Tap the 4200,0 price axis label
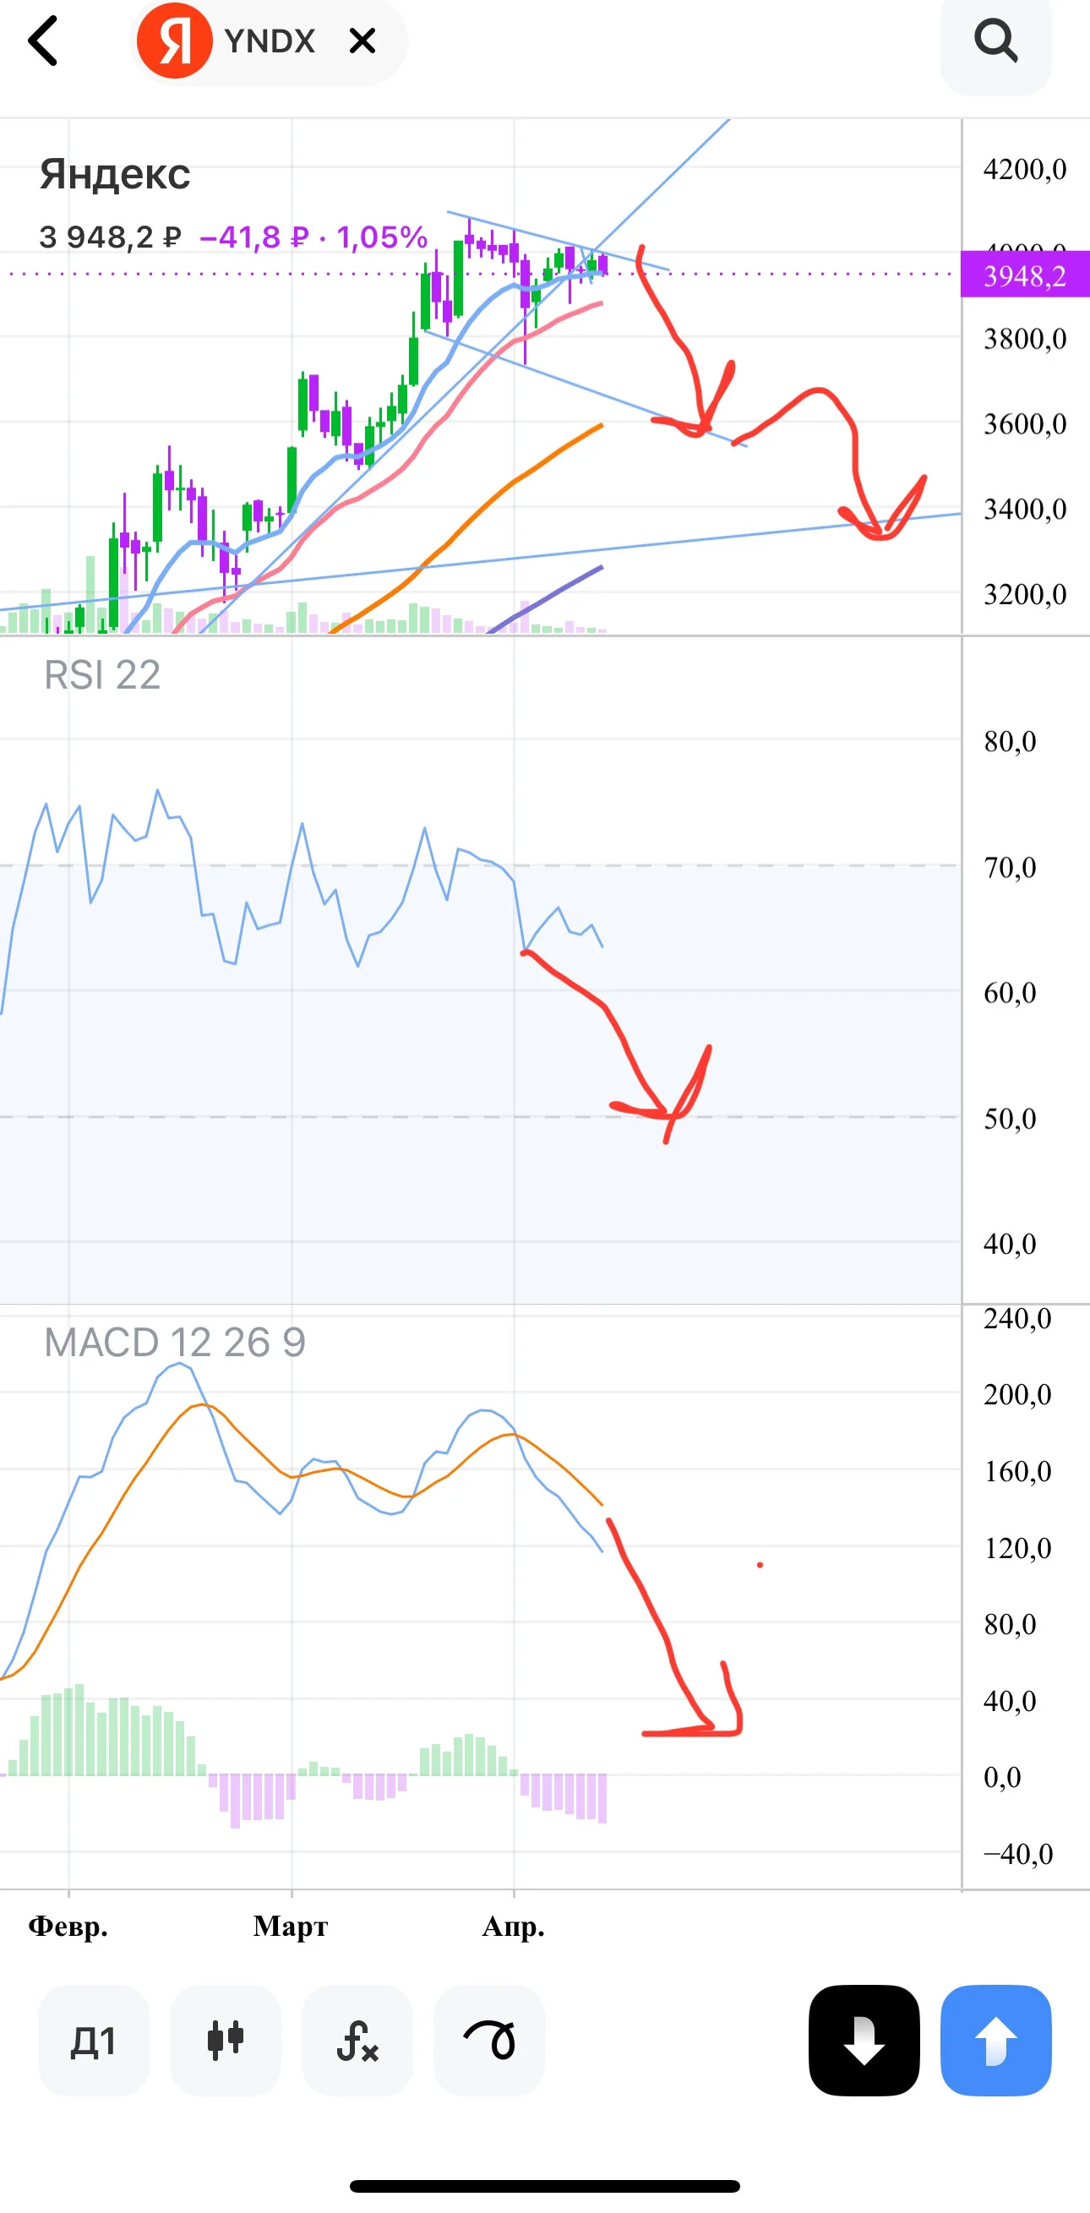 [x=1025, y=168]
